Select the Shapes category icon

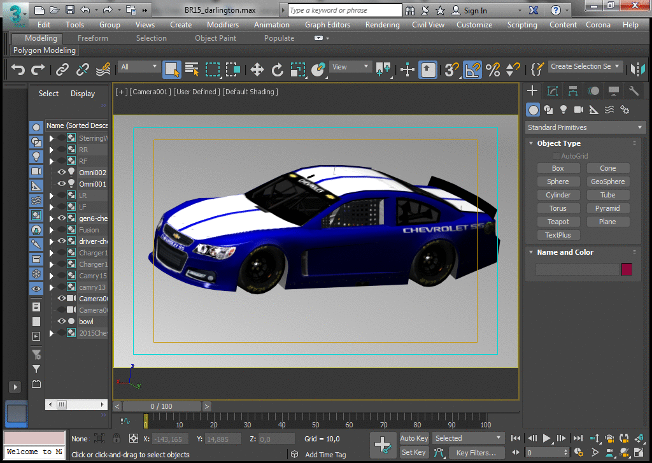click(x=548, y=110)
